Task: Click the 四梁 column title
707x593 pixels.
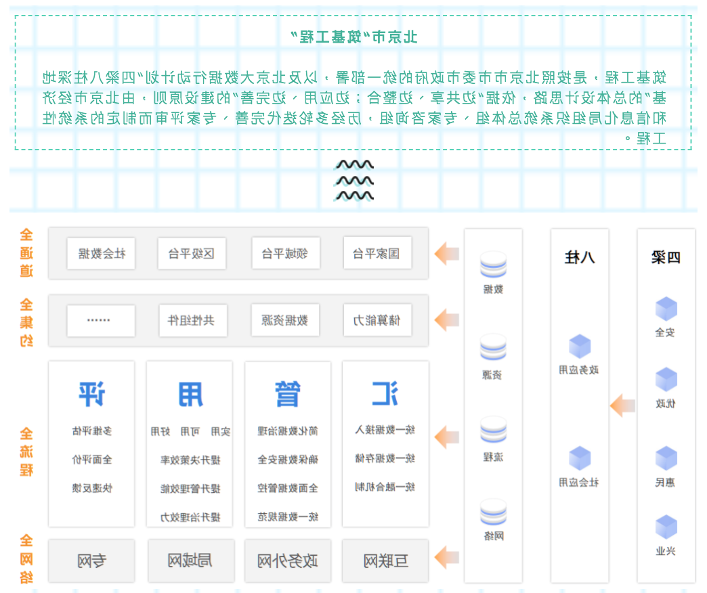Action: click(666, 257)
